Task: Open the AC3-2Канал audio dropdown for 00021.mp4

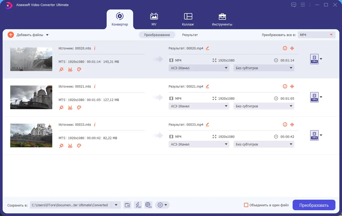Action: coord(199,106)
